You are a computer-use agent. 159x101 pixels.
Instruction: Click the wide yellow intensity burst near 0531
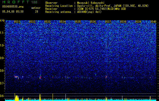[x=17, y=97]
